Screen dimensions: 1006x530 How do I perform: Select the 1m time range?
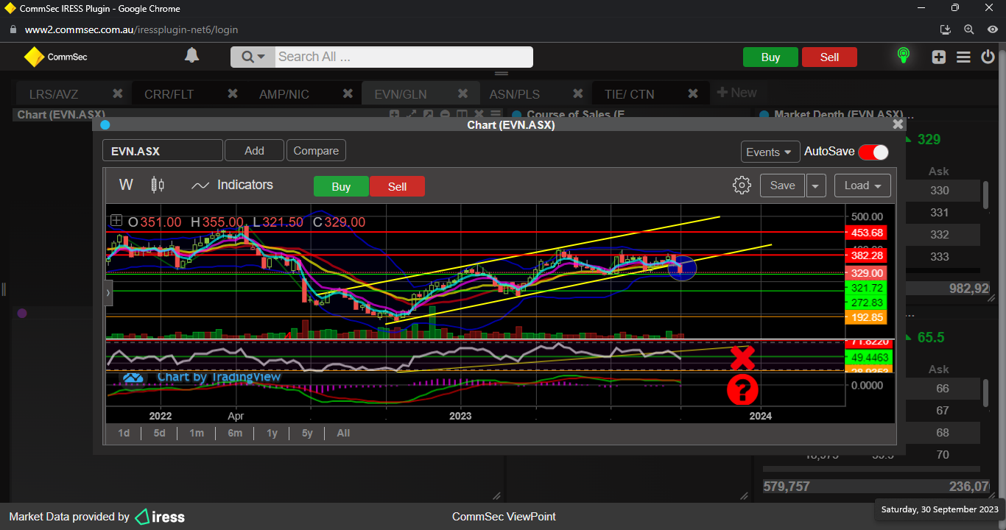(197, 433)
